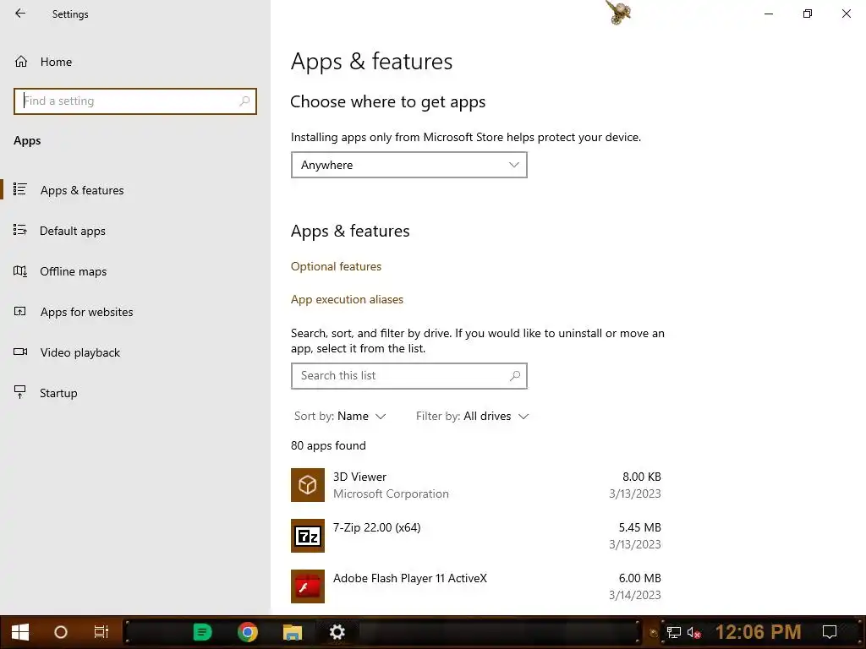This screenshot has height=649, width=866.
Task: Click the Home house icon
Action: 21,61
